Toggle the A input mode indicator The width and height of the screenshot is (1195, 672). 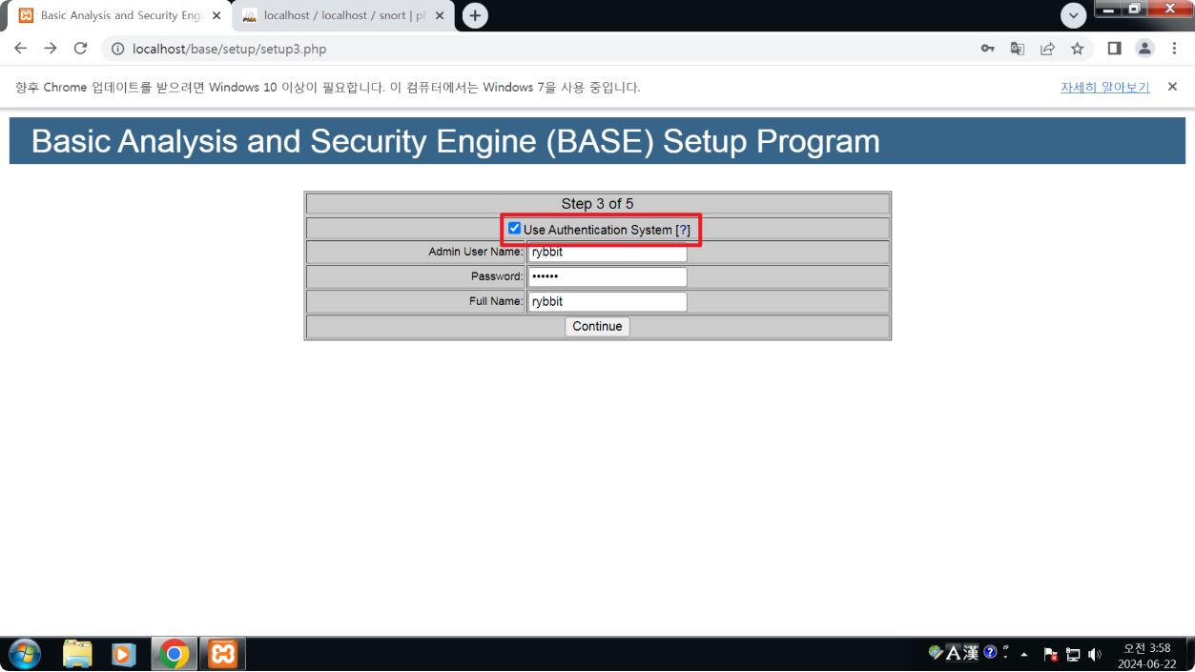tap(953, 653)
